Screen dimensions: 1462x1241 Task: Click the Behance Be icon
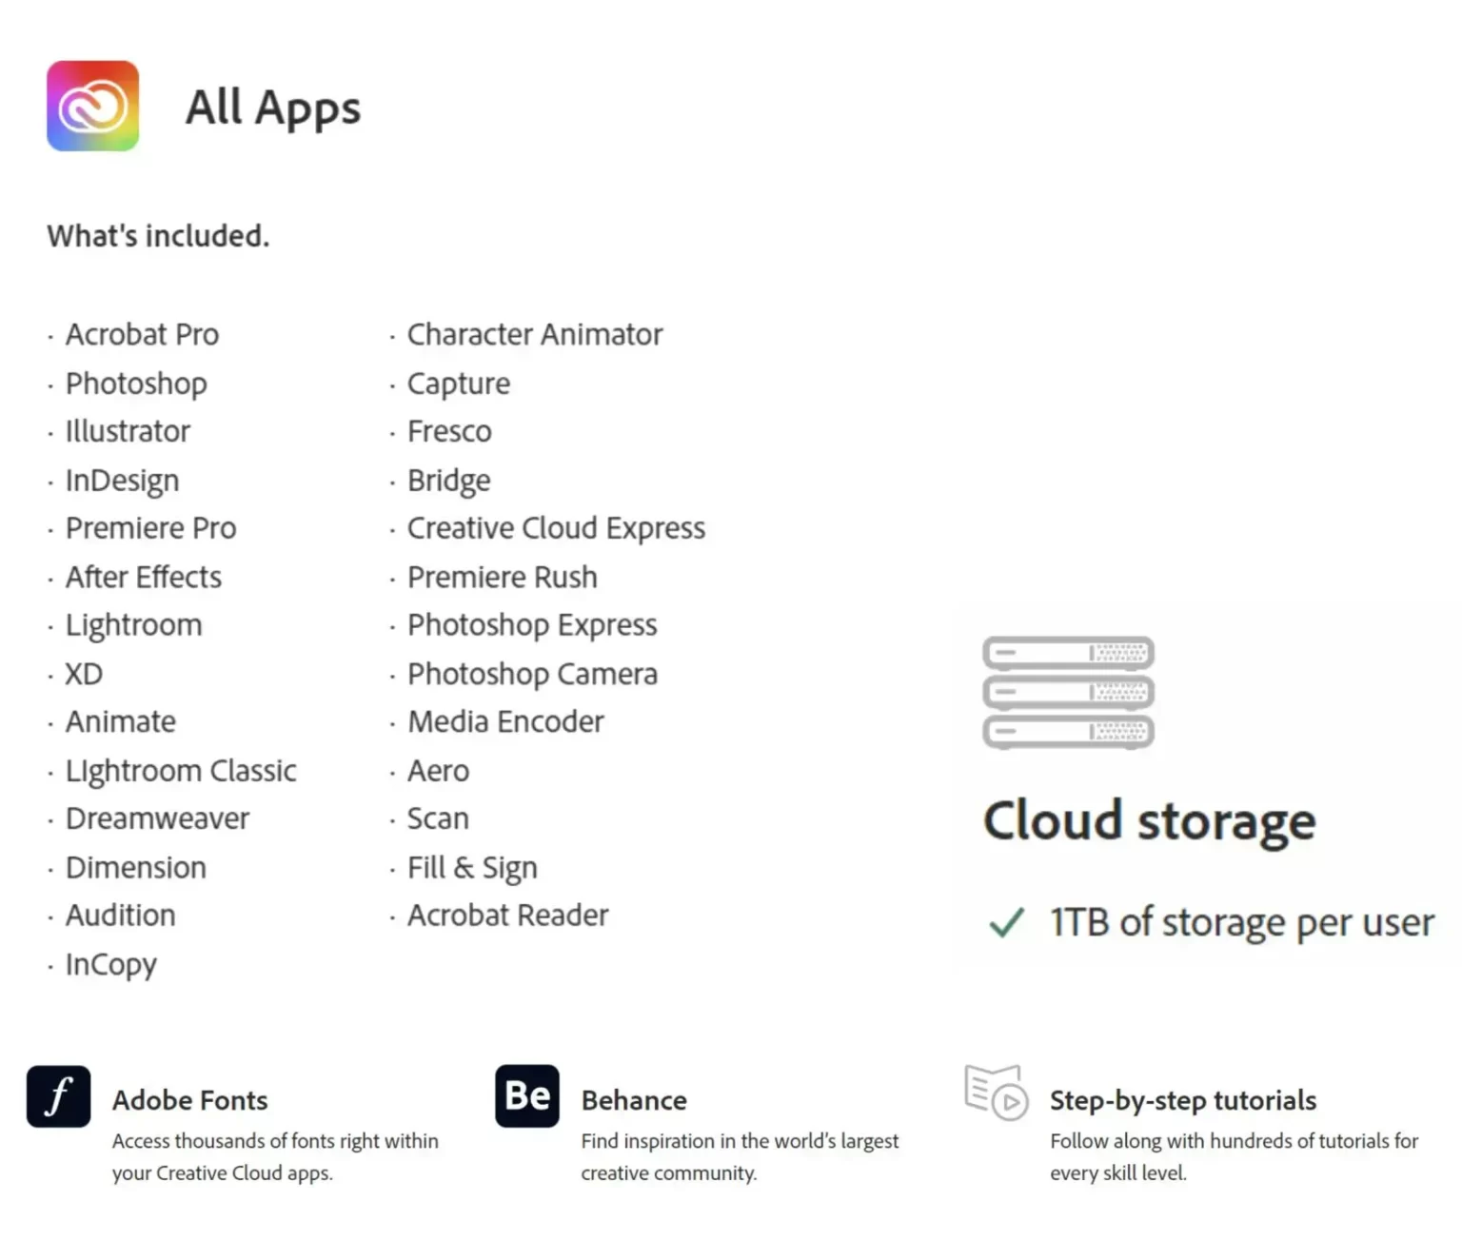point(527,1096)
